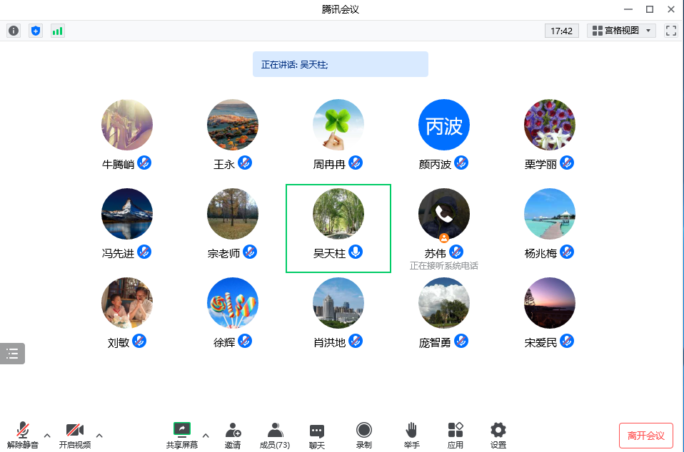Select 肖洪地's city skyline avatar
The height and width of the screenshot is (452, 684).
click(x=338, y=303)
